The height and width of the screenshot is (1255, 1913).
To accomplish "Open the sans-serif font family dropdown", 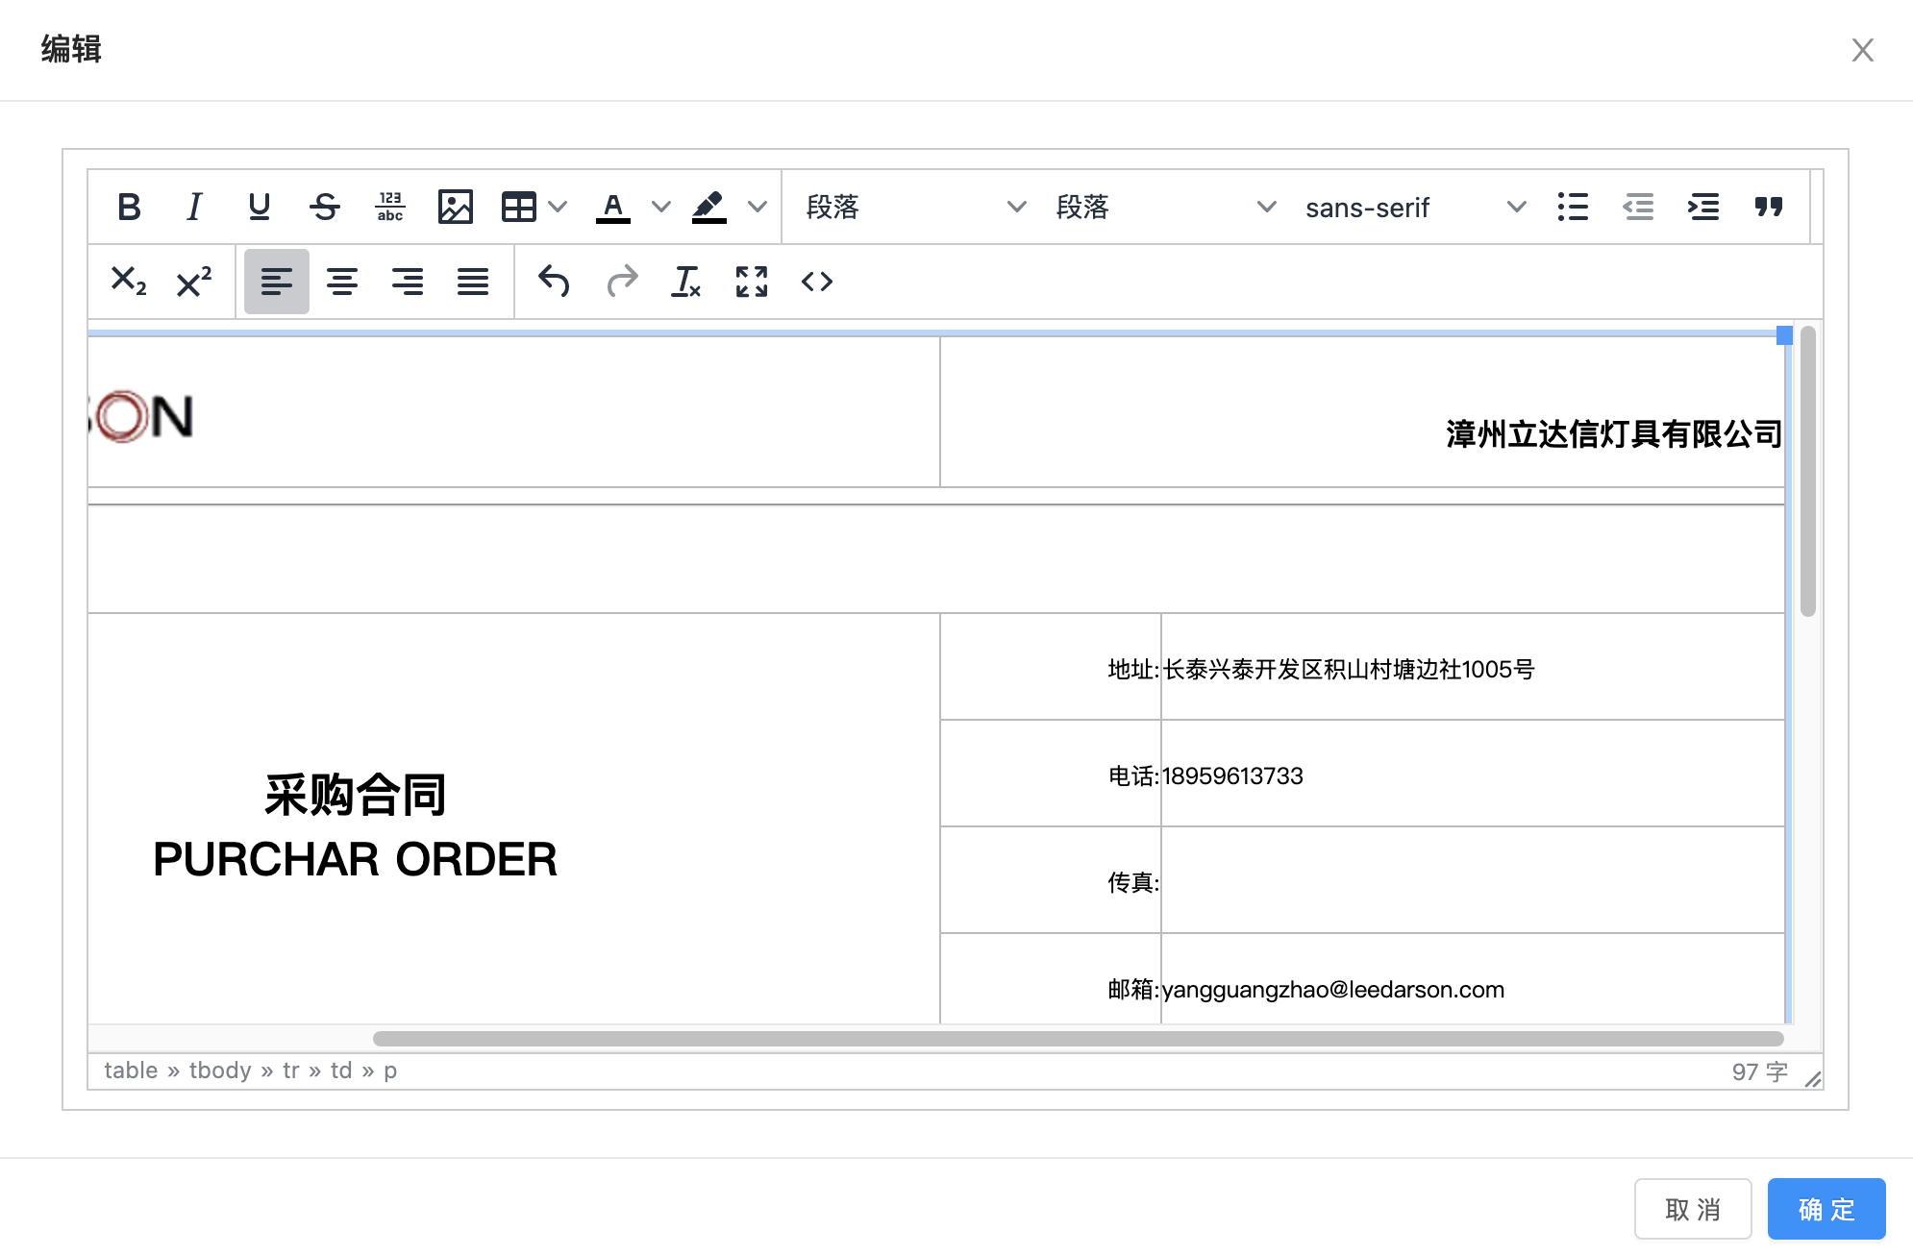I will (1413, 208).
